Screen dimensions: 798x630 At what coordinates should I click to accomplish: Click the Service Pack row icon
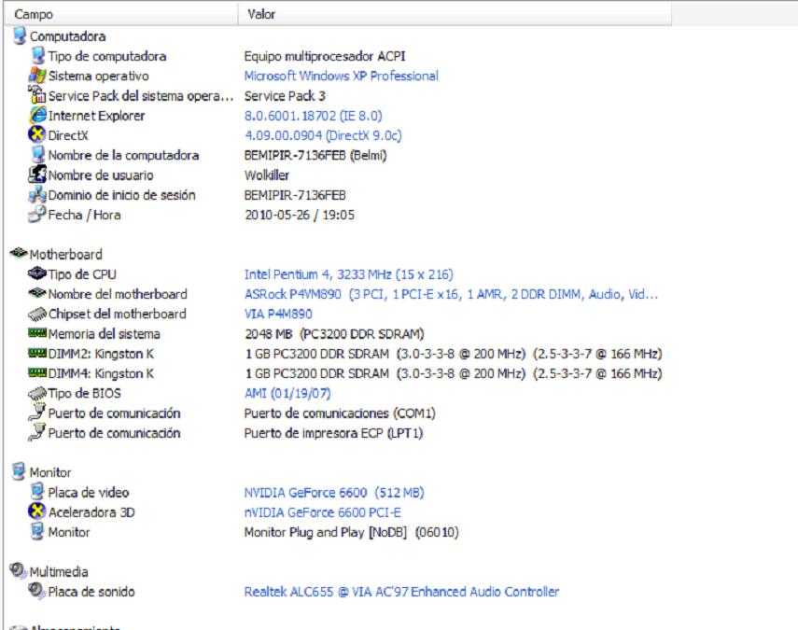tap(37, 94)
